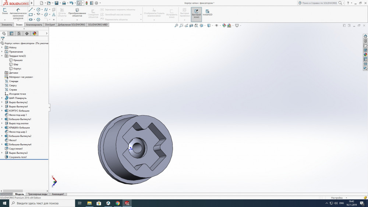Click the zoom to fit magnifier icon

(x=176, y=26)
